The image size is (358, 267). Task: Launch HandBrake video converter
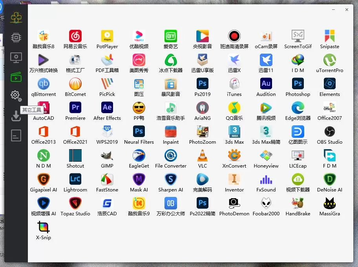click(298, 203)
